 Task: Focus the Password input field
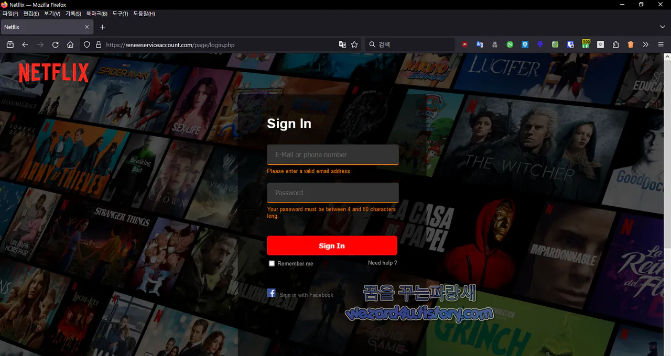[333, 193]
